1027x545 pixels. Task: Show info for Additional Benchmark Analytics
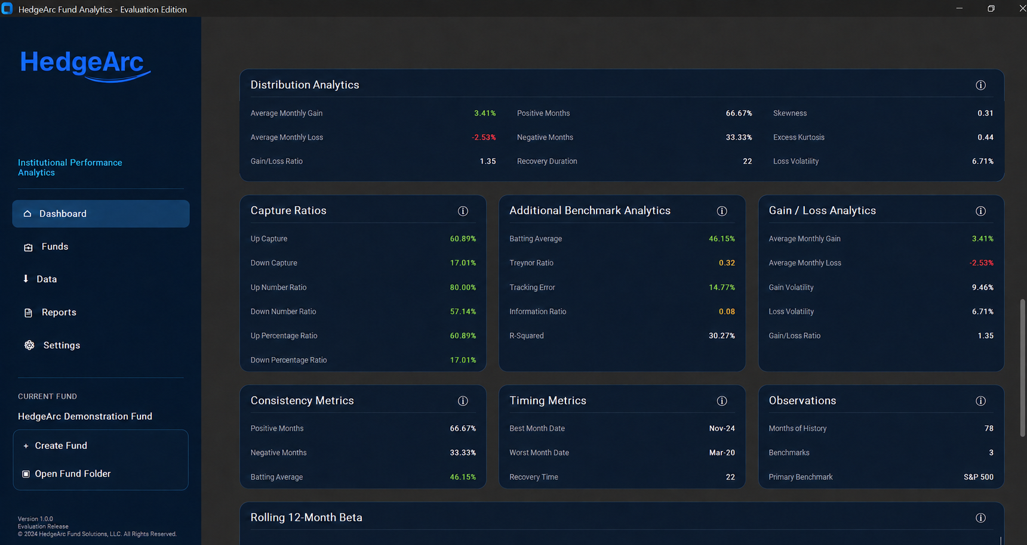pos(722,211)
